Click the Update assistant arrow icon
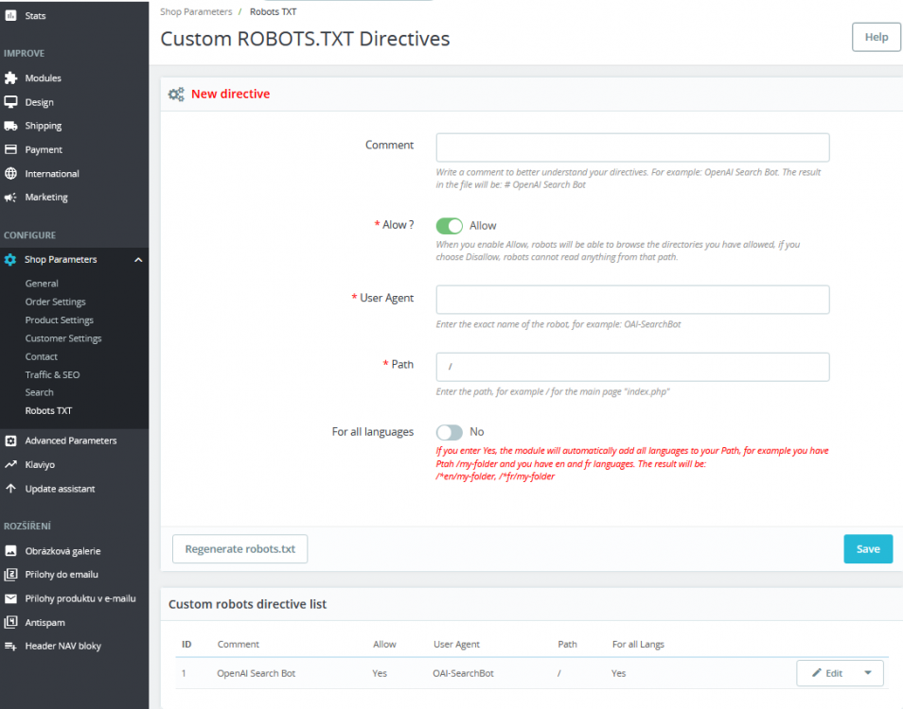This screenshot has height=709, width=903. coord(10,488)
